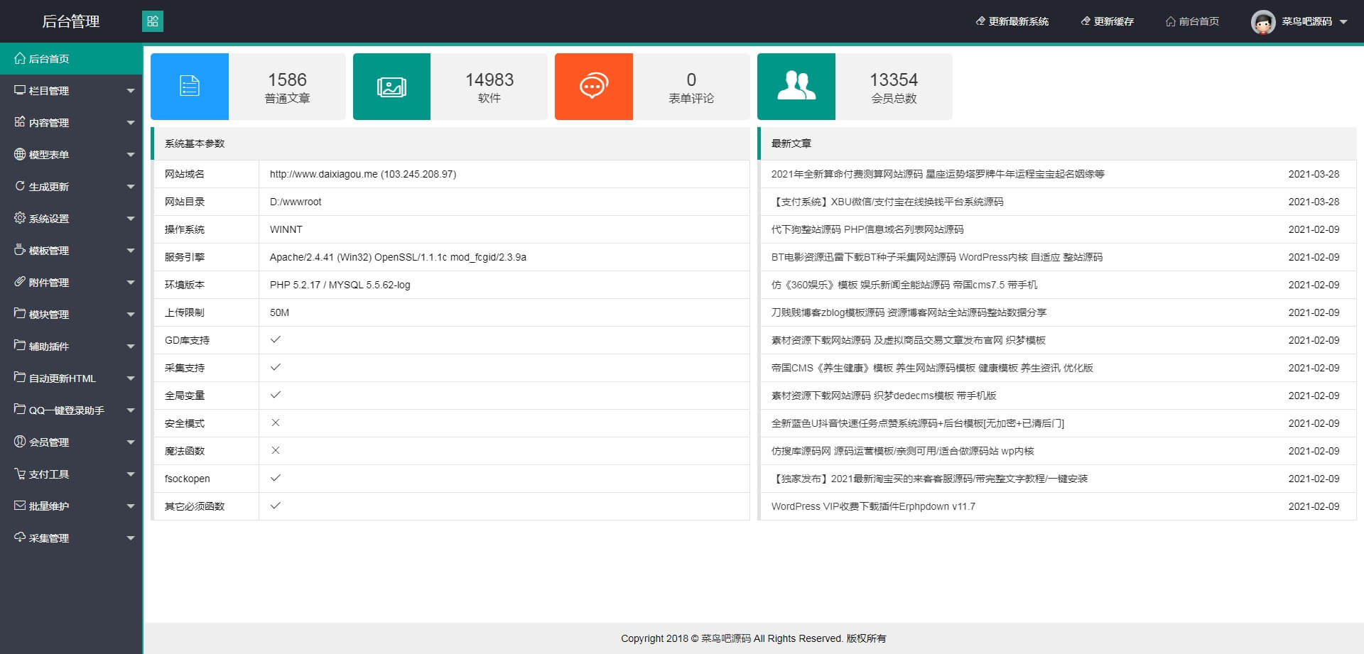Expand the 栏目管理 dropdown arrow
The height and width of the screenshot is (654, 1364).
pyautogui.click(x=131, y=91)
